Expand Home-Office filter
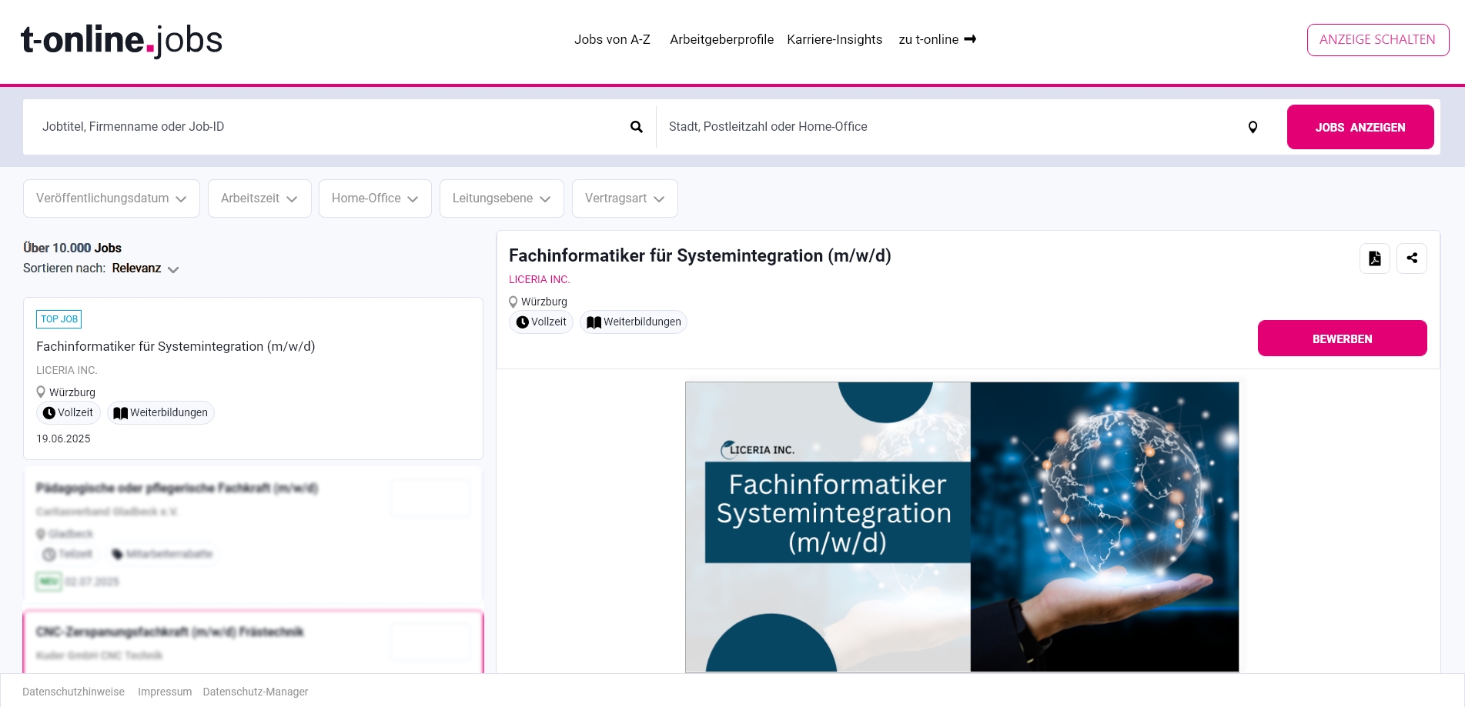The height and width of the screenshot is (707, 1465). click(x=375, y=198)
